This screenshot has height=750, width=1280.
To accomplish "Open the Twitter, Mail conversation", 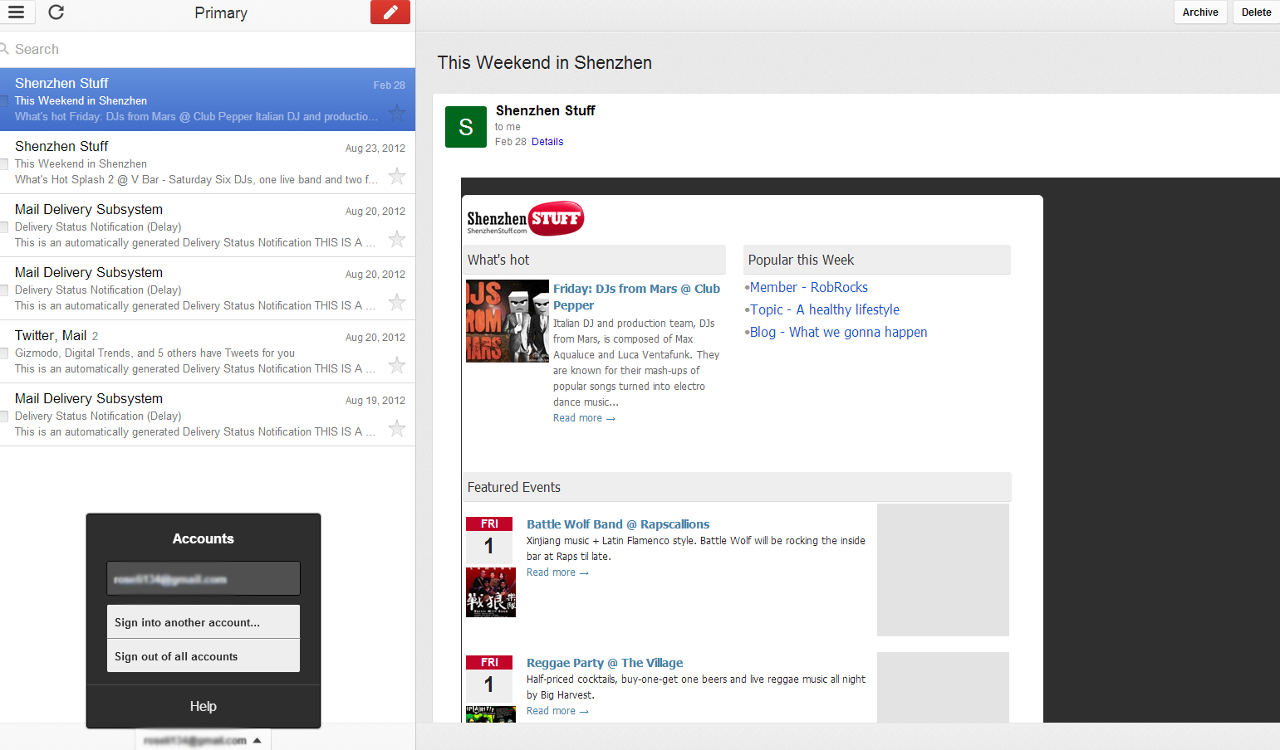I will (208, 352).
